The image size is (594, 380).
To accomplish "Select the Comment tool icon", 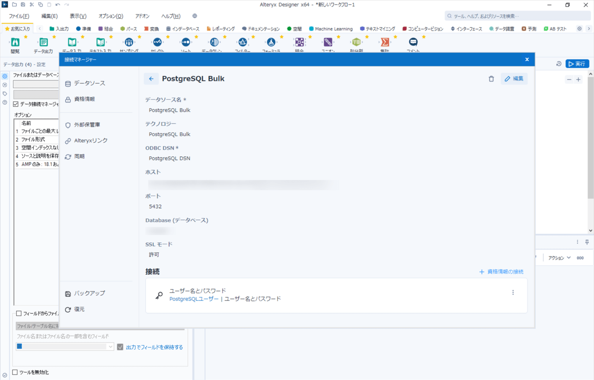I will 413,42.
